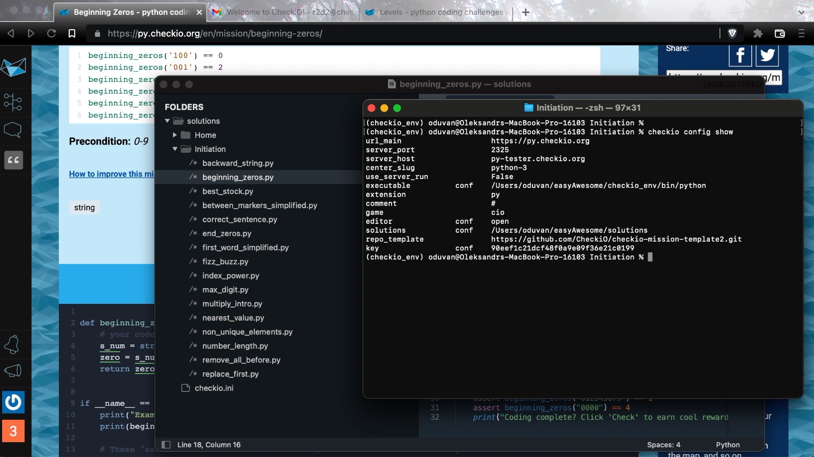This screenshot has height=457, width=814.
Task: Share on Facebook icon
Action: 740,55
